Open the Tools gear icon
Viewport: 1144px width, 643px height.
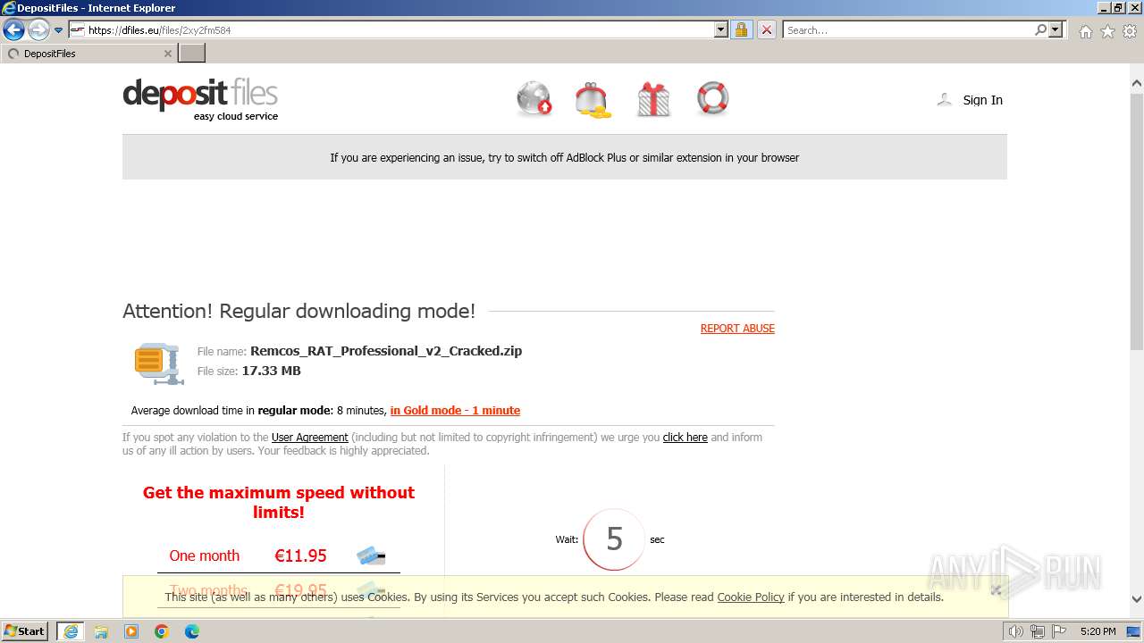pyautogui.click(x=1130, y=31)
